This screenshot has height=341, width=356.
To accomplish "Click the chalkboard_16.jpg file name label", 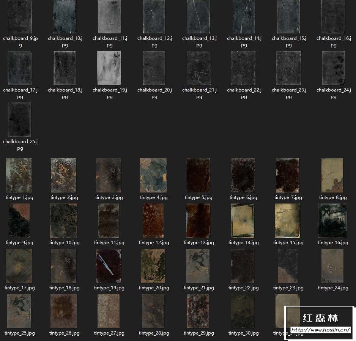I will (x=334, y=41).
